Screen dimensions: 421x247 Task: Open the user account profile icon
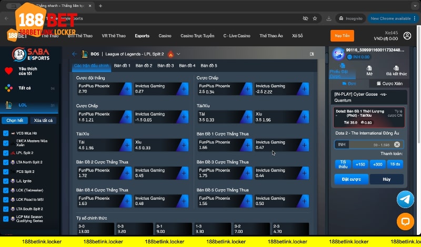pyautogui.click(x=407, y=36)
